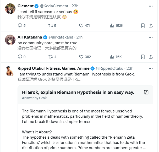The image size is (159, 152).
Task: Open more options on Air Katakana's tweet
Action: [151, 37]
